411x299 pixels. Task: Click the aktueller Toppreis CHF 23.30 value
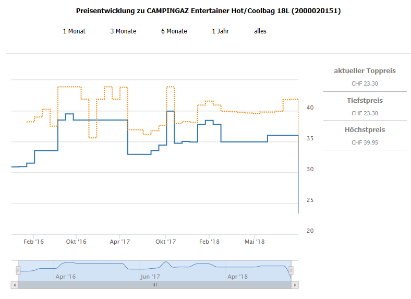365,83
